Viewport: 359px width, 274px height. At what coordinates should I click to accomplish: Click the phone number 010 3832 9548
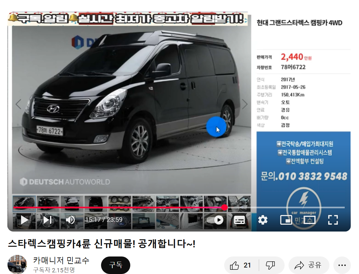click(311, 176)
